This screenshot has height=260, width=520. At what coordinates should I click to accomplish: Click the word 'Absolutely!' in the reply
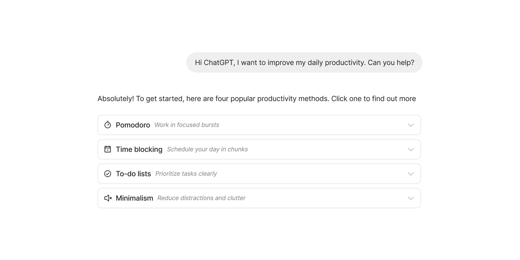pyautogui.click(x=116, y=99)
